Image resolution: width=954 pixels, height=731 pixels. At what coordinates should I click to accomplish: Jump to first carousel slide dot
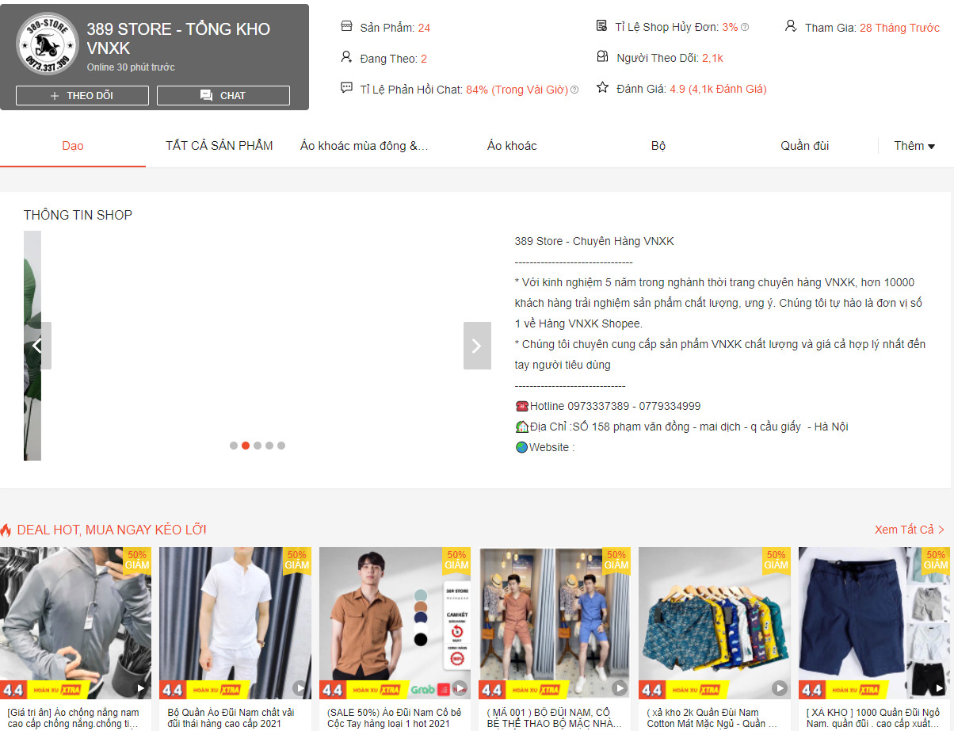point(234,446)
